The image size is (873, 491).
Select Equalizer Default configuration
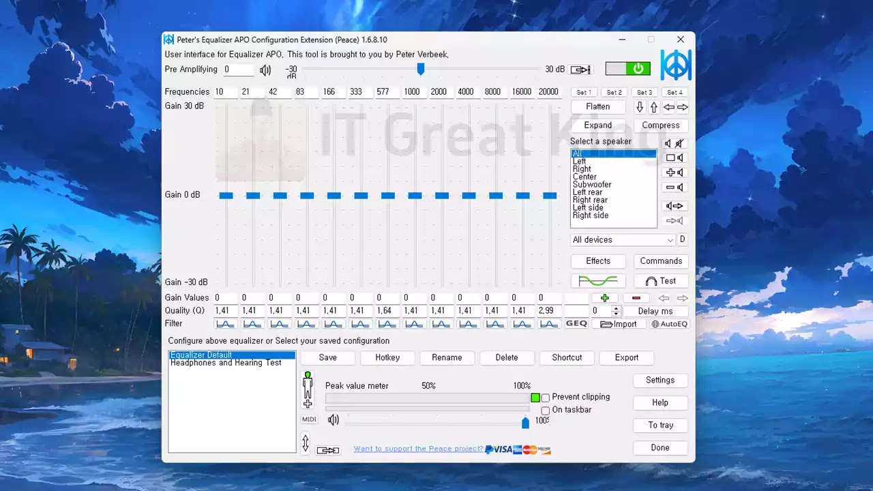tap(232, 355)
